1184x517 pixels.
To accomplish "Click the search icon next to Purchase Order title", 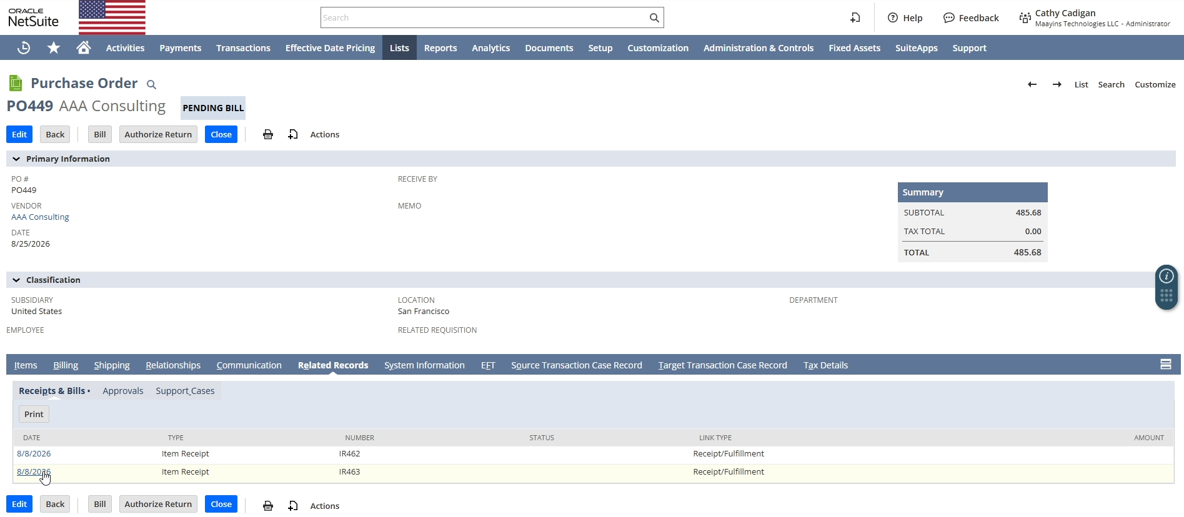I will 151,84.
